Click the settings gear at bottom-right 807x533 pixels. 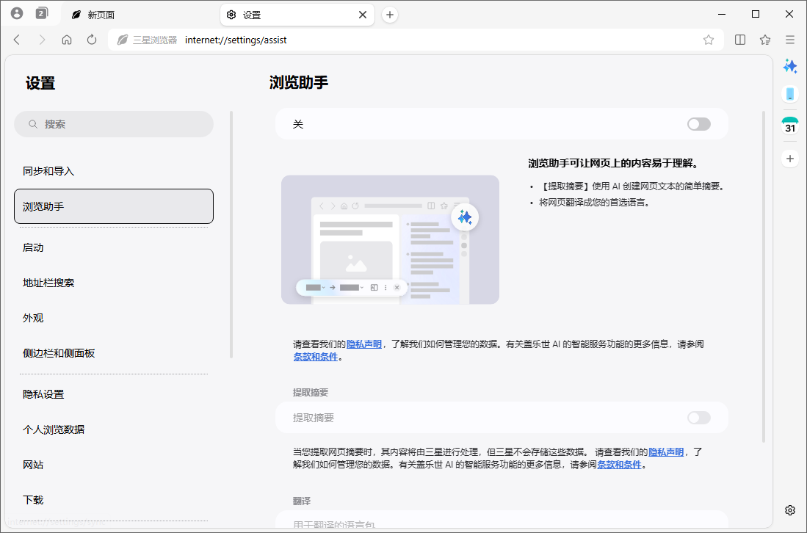coord(789,510)
